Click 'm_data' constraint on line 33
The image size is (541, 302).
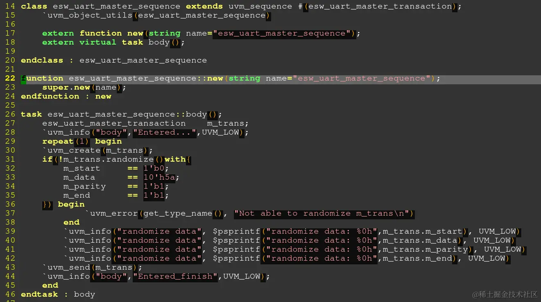point(79,178)
